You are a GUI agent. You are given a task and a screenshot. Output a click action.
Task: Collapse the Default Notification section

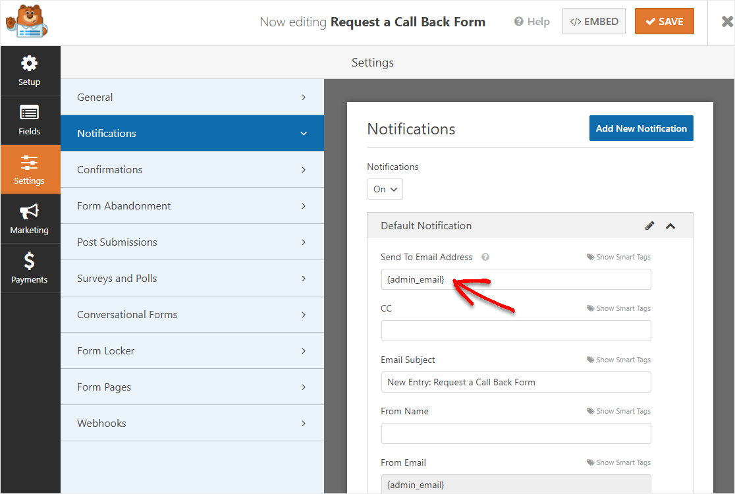670,225
